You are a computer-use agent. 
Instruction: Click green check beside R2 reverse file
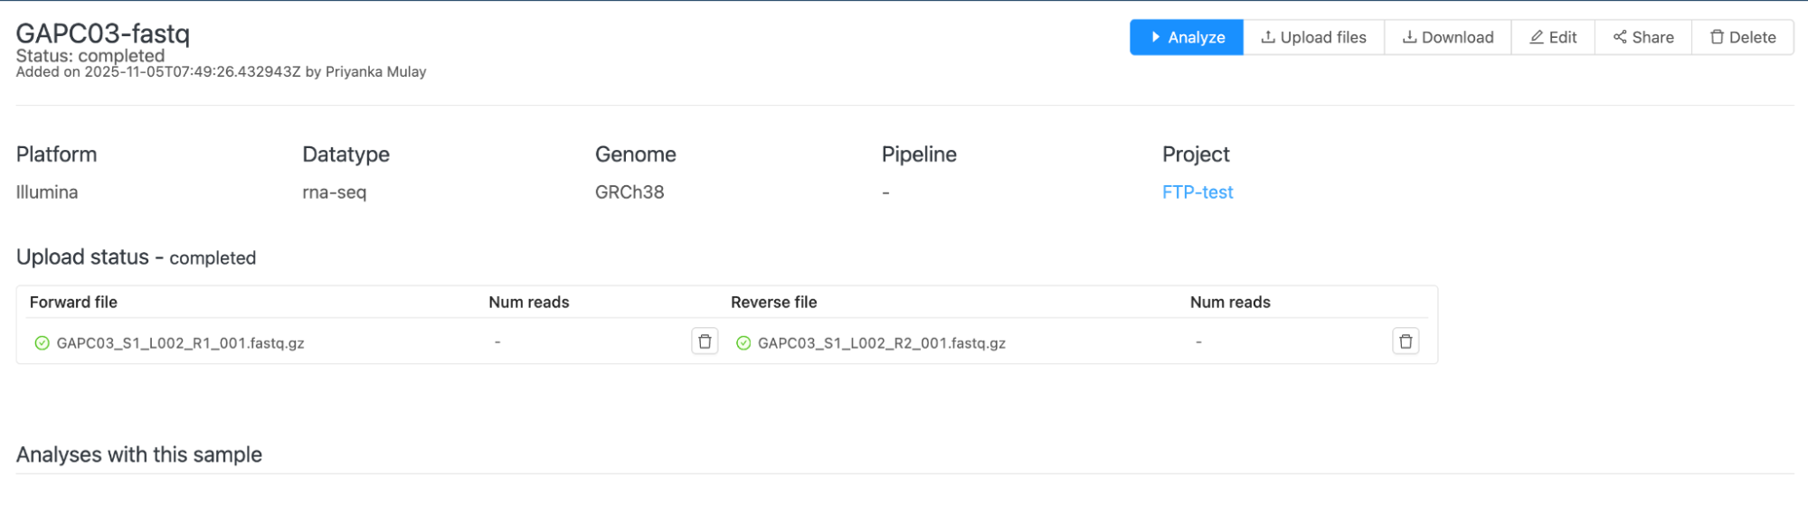pyautogui.click(x=743, y=343)
